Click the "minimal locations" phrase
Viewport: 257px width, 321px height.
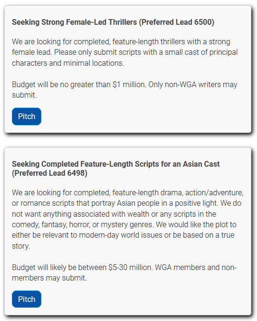pos(94,63)
